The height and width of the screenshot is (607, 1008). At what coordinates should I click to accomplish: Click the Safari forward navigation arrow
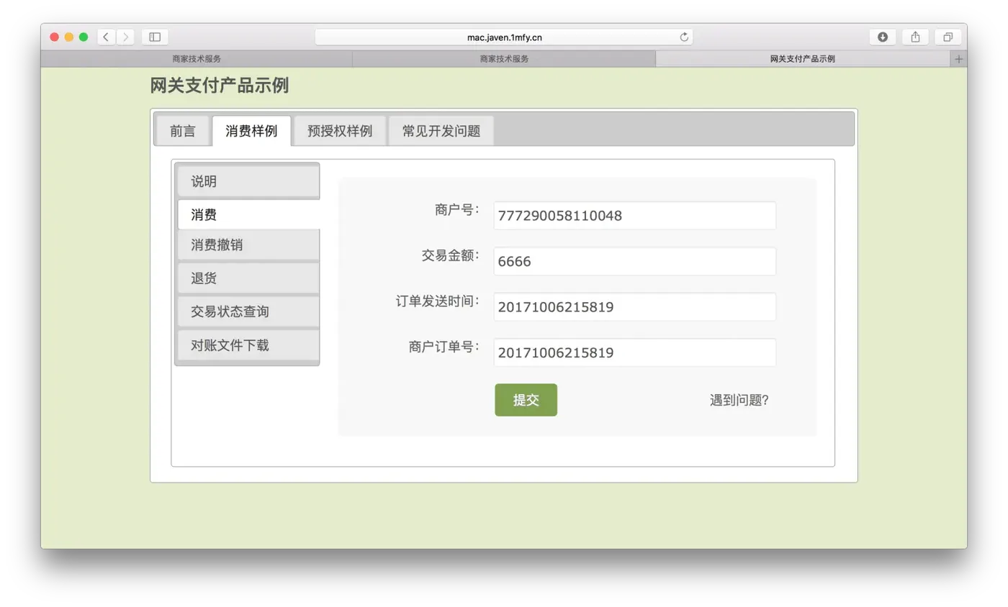pos(125,37)
